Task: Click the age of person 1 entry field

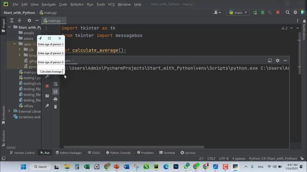Action: [51, 49]
